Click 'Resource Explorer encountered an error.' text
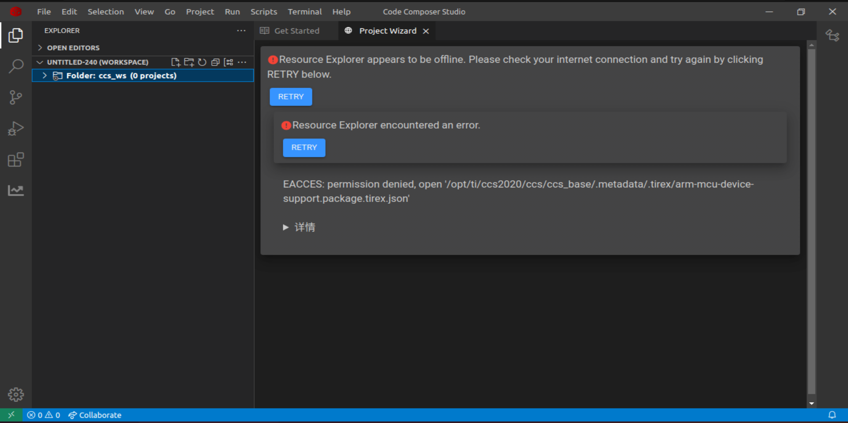 tap(386, 125)
